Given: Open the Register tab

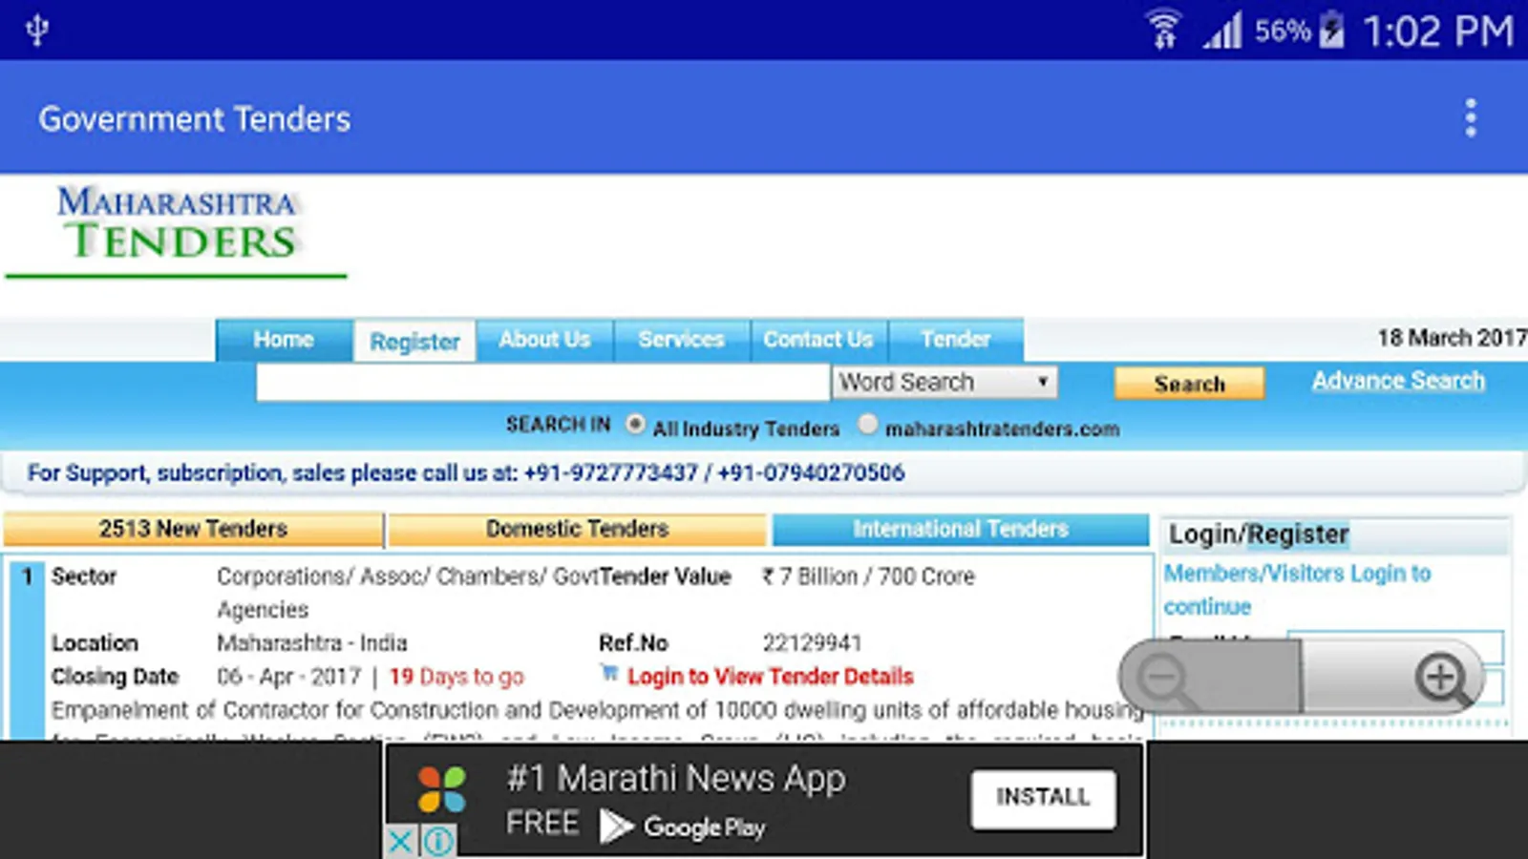Looking at the screenshot, I should 414,341.
